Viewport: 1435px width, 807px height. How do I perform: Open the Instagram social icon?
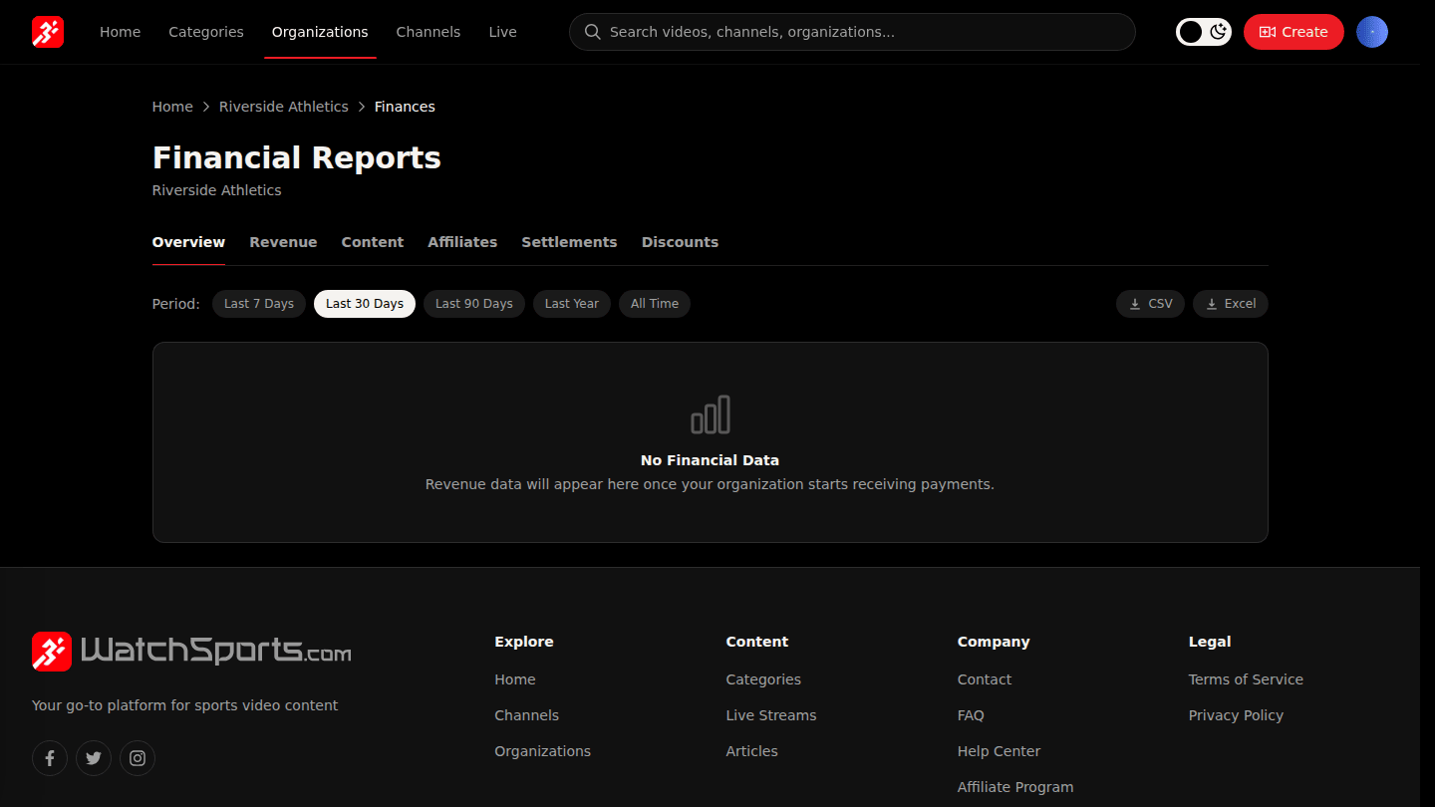[138, 758]
